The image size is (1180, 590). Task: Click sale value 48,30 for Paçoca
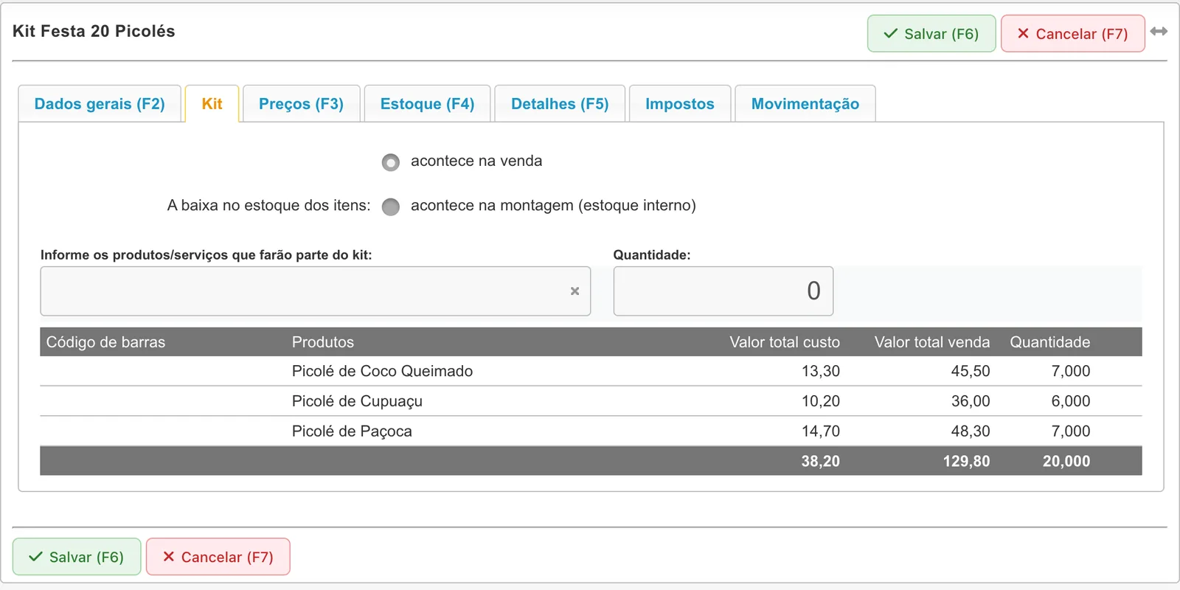pos(971,431)
